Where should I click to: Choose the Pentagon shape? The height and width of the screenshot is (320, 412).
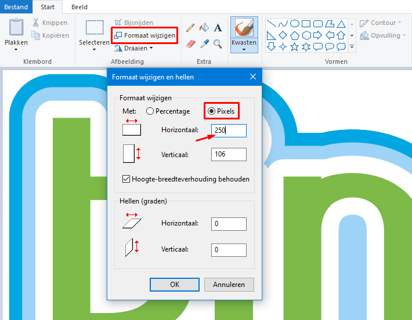[x=295, y=35]
